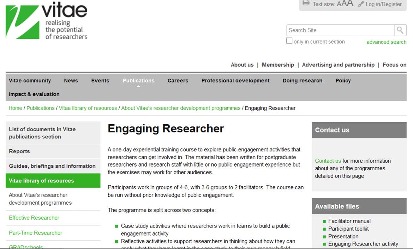Click Home in the breadcrumb
Screen dimensions: 413x249
pyautogui.click(x=16, y=108)
